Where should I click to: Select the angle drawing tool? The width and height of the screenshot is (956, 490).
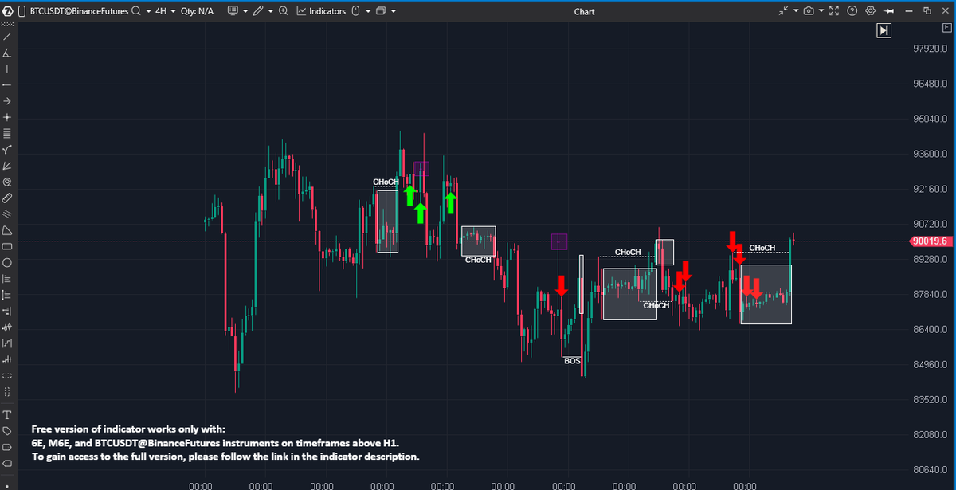(7, 53)
